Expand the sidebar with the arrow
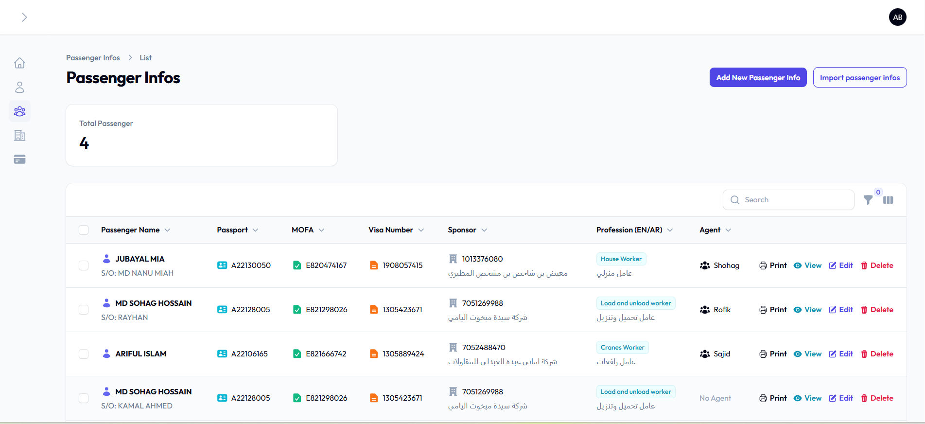 point(24,18)
